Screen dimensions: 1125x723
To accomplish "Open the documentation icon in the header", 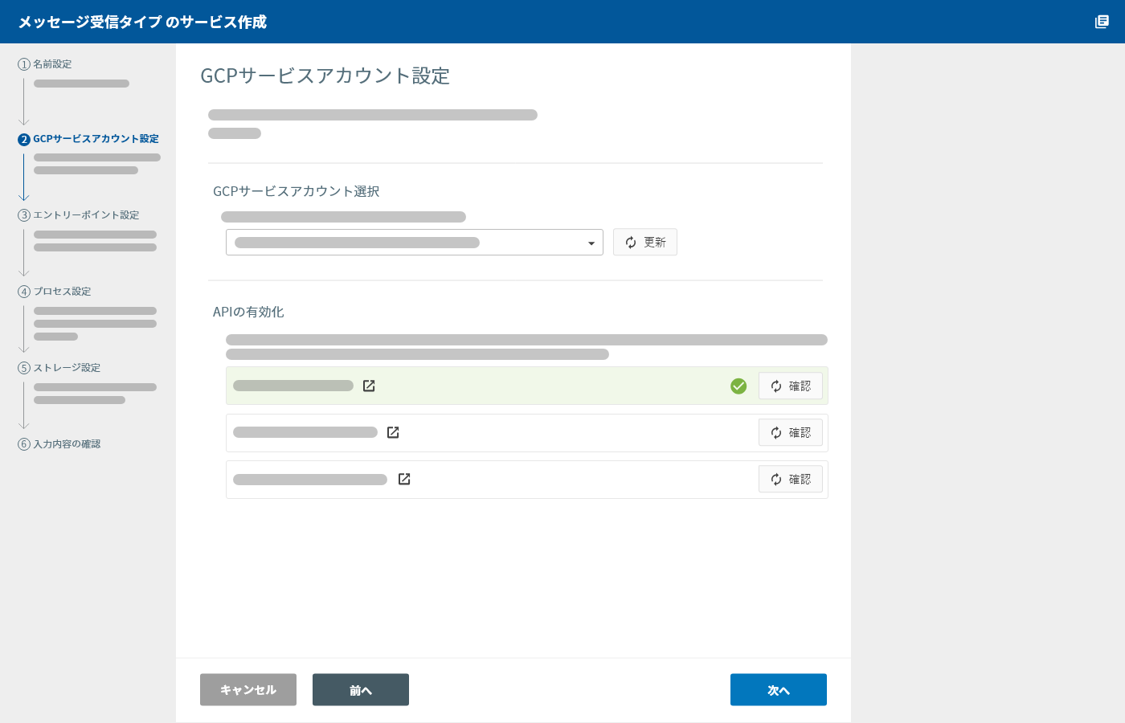I will (1102, 22).
